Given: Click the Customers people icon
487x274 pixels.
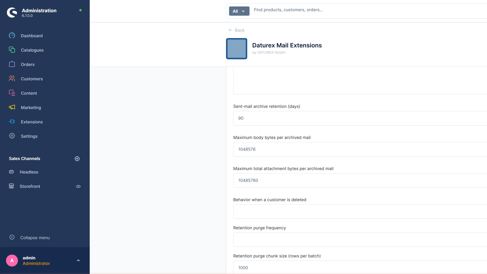Looking at the screenshot, I should pyautogui.click(x=12, y=78).
